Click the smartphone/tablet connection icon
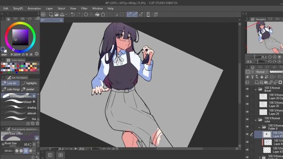Viewport: 283px width, 159px height. (x=148, y=15)
